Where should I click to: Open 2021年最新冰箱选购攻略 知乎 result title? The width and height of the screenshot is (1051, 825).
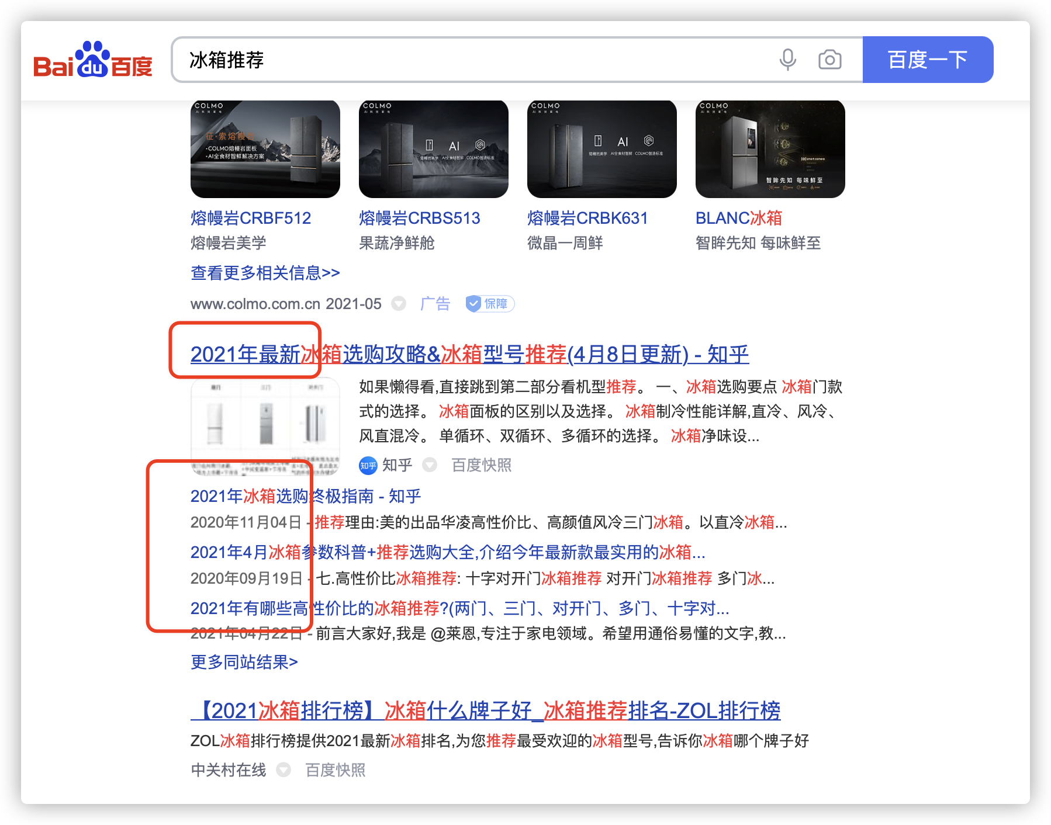470,354
